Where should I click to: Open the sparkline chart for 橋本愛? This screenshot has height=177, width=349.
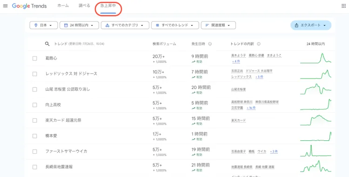pos(315,136)
